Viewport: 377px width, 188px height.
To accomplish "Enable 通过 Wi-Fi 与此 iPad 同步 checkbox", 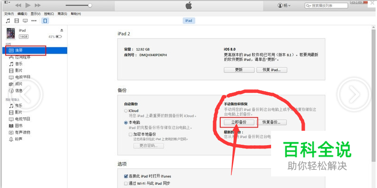I will (126, 183).
